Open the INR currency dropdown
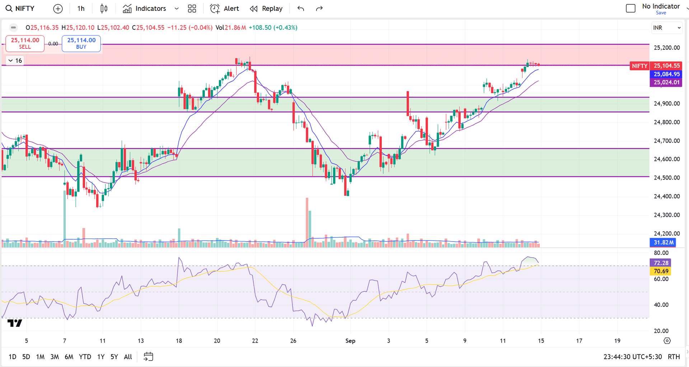 tap(667, 28)
